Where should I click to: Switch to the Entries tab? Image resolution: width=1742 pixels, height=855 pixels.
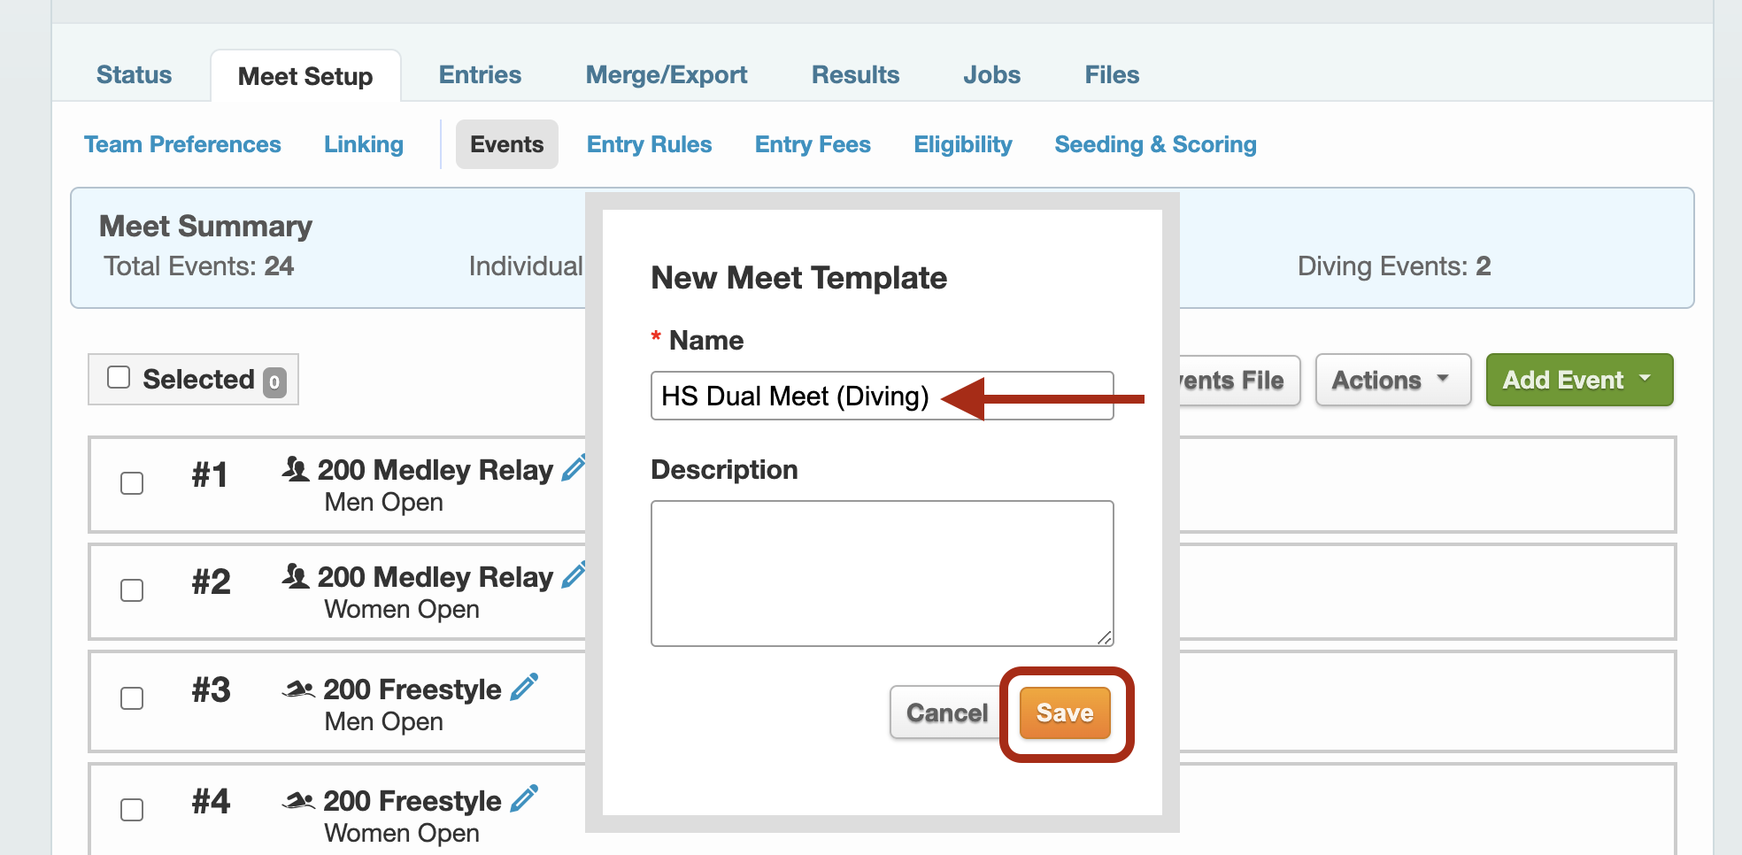pos(480,74)
